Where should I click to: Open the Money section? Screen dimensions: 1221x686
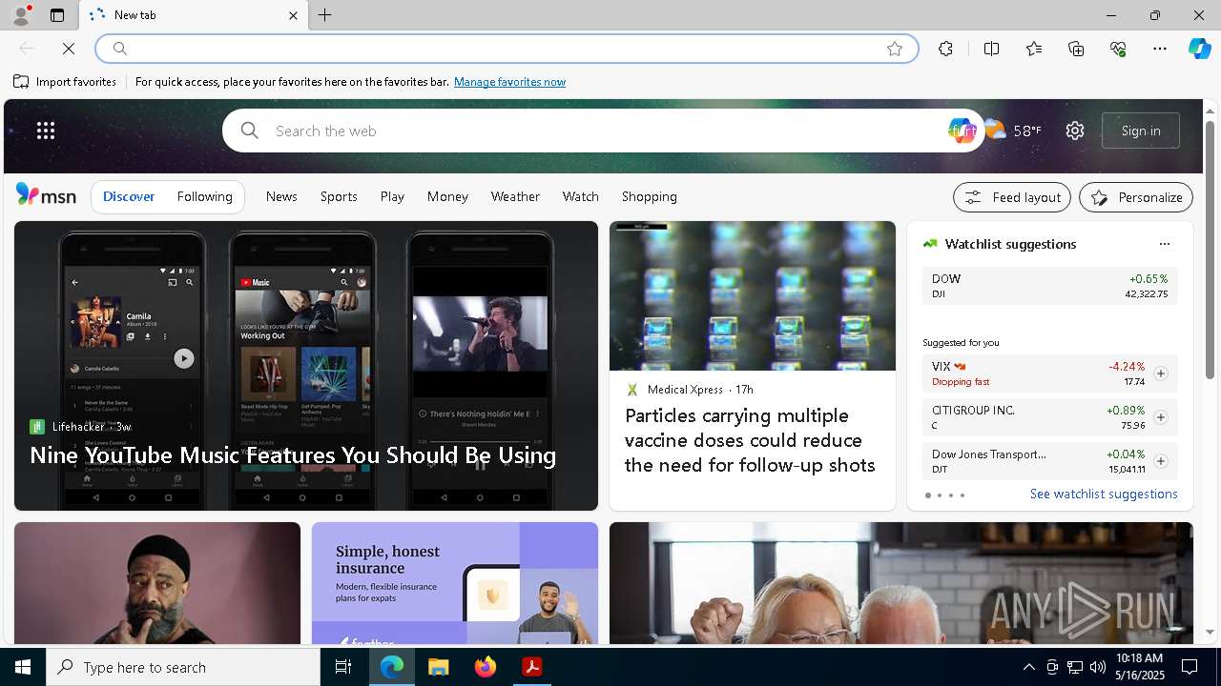(x=447, y=196)
